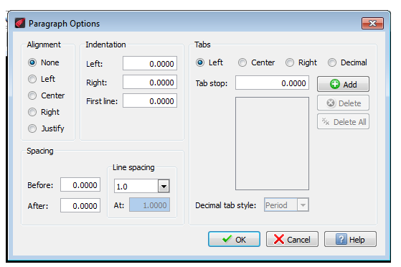Select Justify alignment option
Image resolution: width=401 pixels, height=267 pixels.
tap(32, 128)
